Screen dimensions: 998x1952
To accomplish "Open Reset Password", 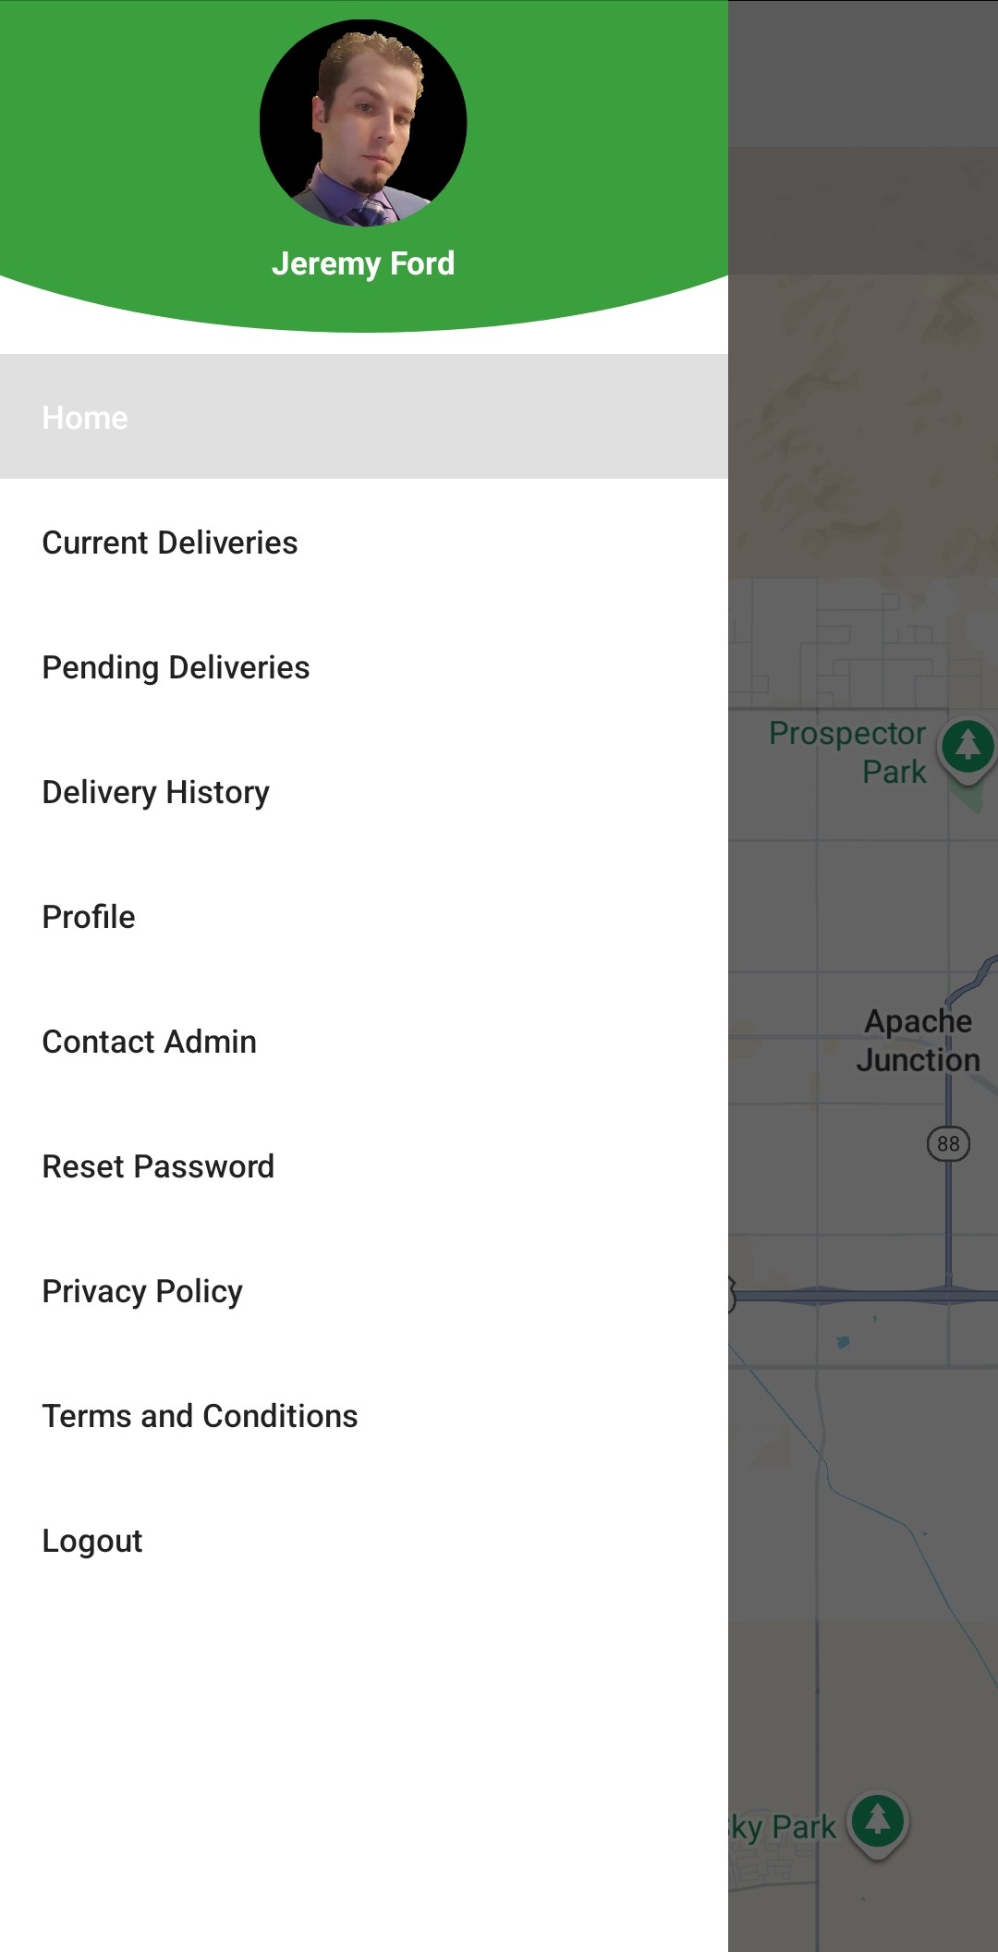I will point(157,1166).
